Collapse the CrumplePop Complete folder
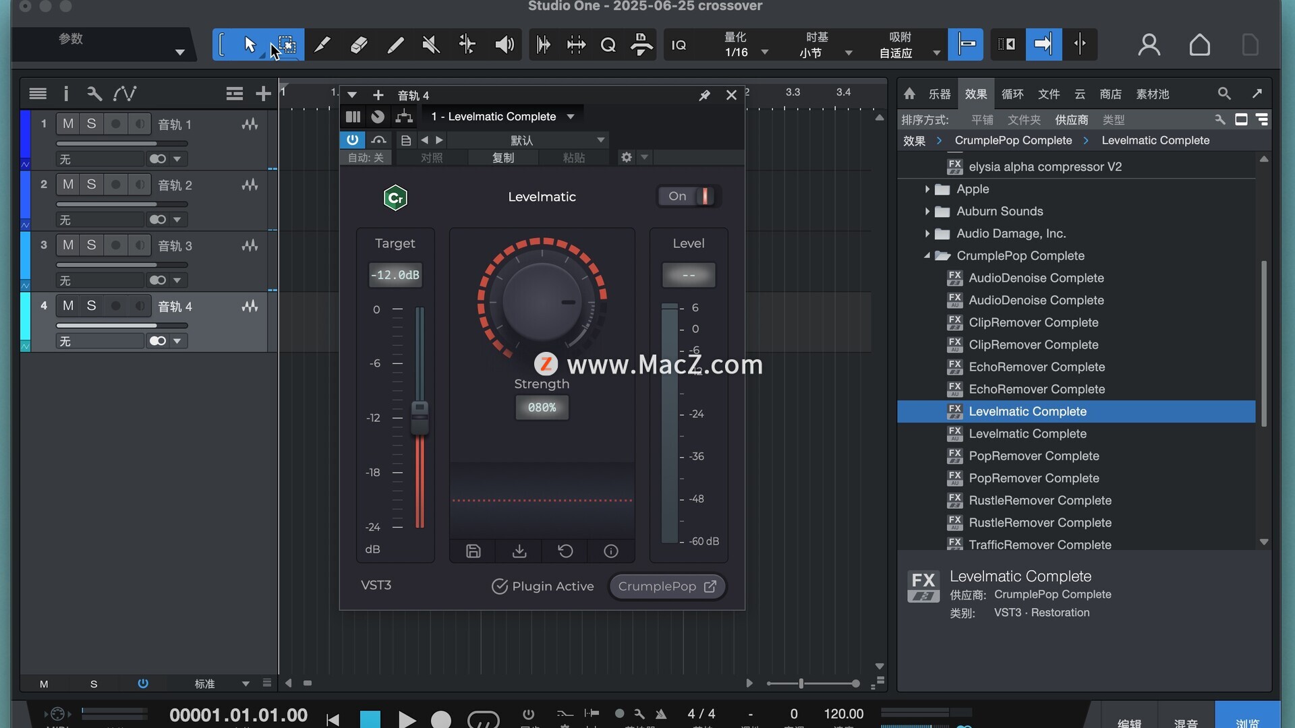The height and width of the screenshot is (728, 1295). [x=927, y=256]
